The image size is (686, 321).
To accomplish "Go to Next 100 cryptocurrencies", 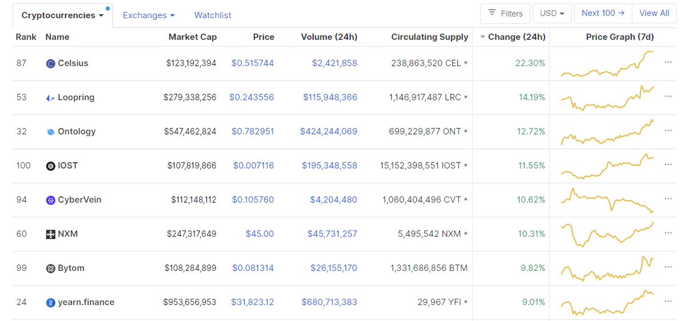I will [x=603, y=13].
